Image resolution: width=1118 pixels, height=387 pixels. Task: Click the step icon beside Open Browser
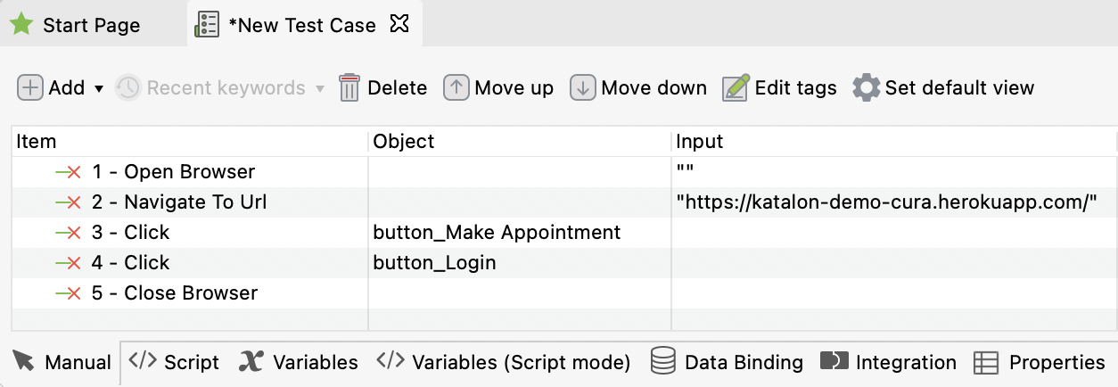tap(69, 172)
